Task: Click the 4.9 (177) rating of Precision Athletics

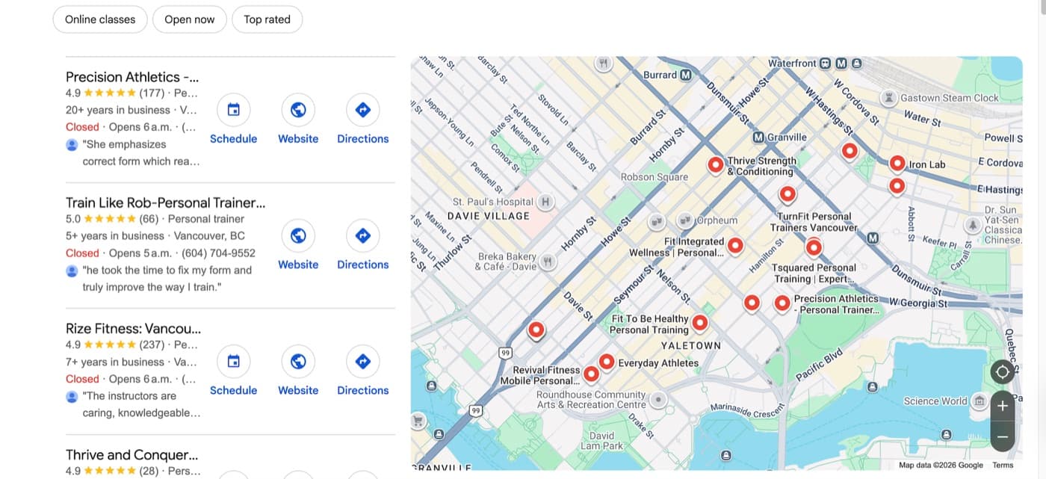Action: [114, 93]
